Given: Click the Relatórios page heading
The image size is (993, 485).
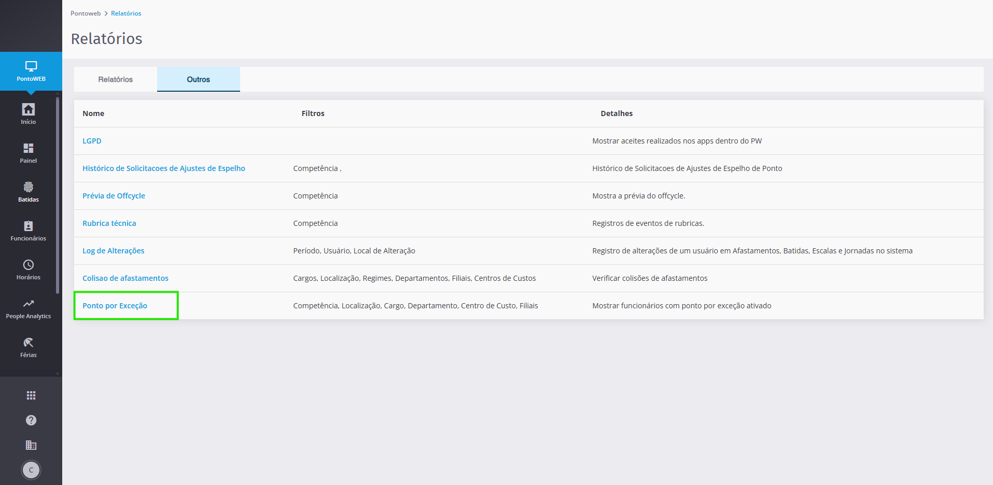Looking at the screenshot, I should pyautogui.click(x=106, y=39).
